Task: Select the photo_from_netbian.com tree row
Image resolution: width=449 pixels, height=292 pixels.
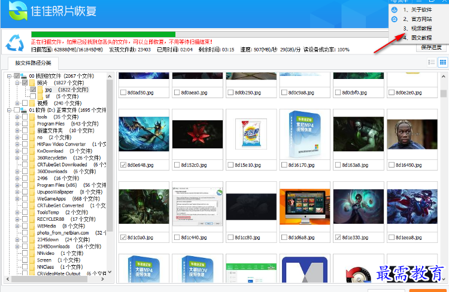Action: tap(71, 233)
